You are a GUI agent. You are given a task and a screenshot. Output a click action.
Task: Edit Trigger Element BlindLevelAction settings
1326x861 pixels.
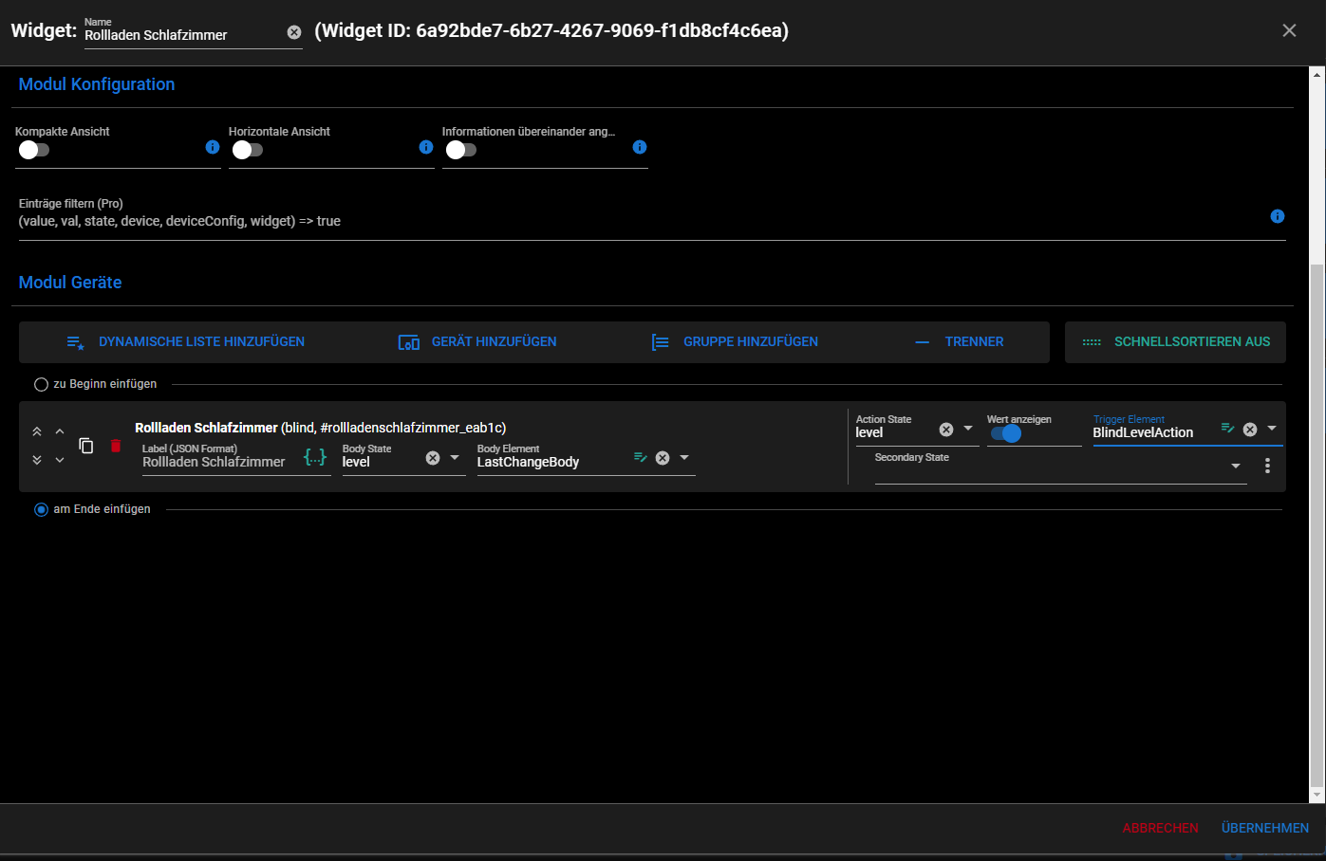point(1228,429)
